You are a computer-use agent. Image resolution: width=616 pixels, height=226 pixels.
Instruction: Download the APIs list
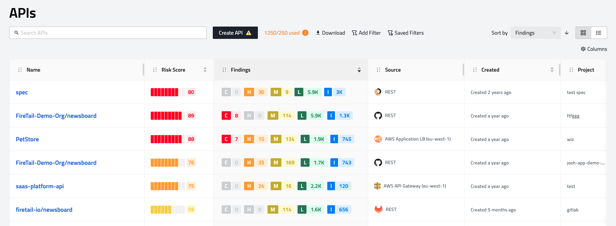click(x=330, y=33)
